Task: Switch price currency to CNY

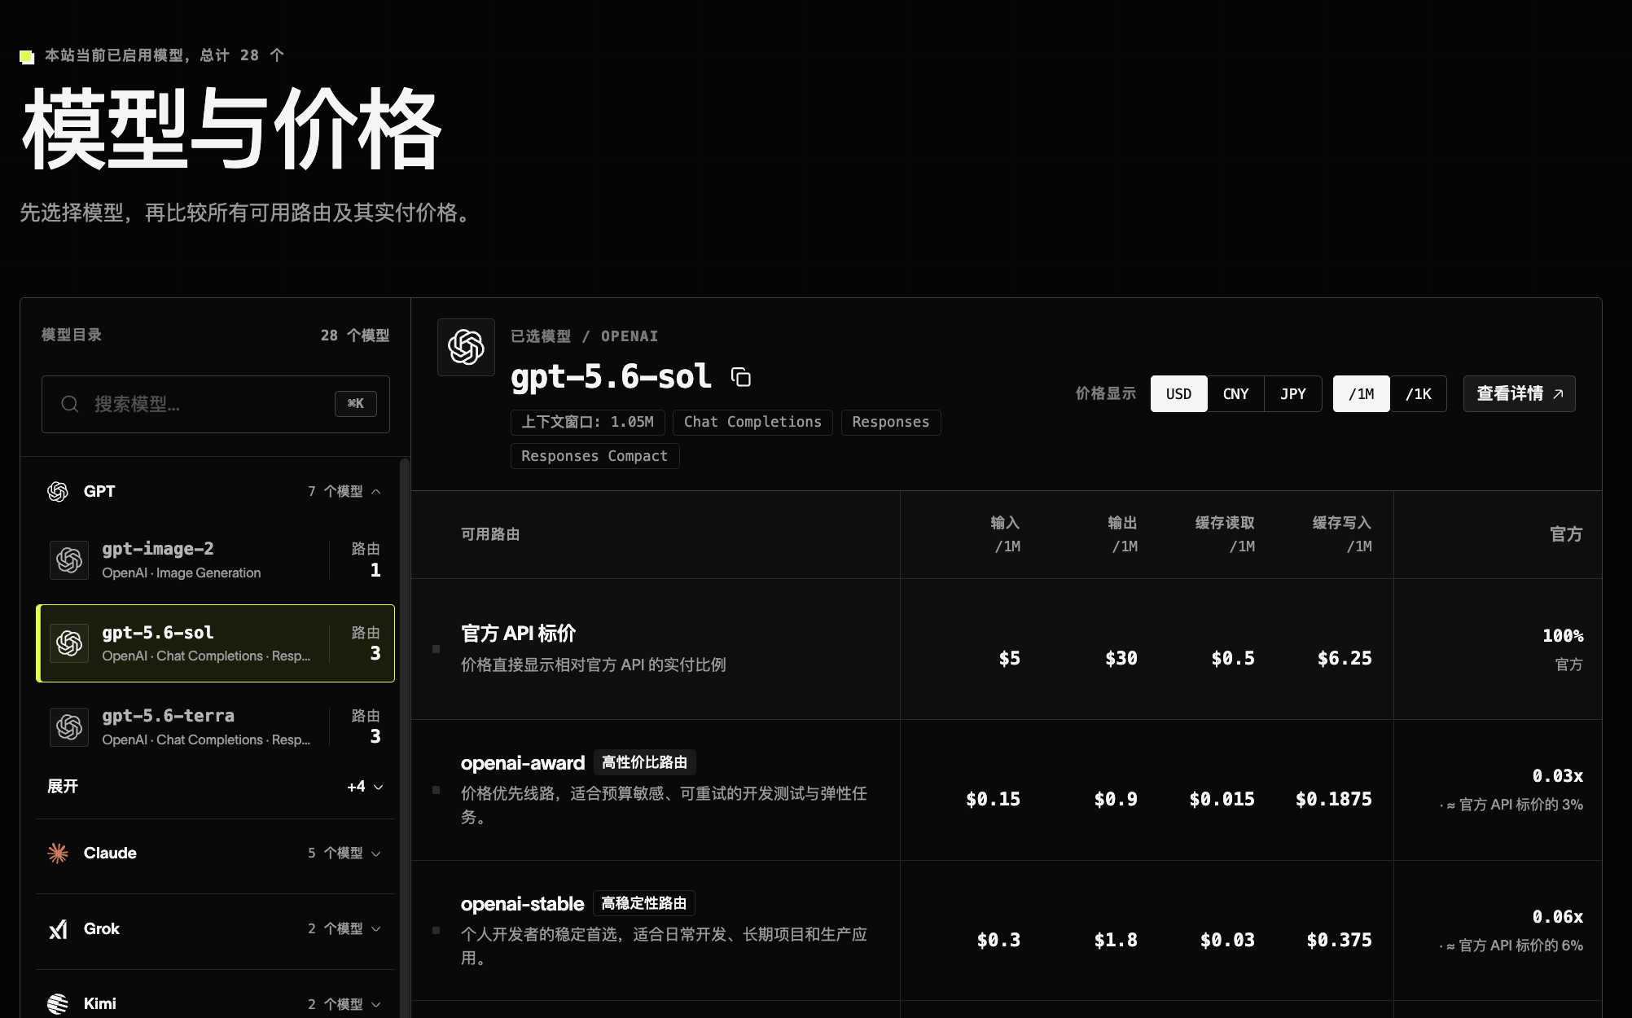Action: (1235, 394)
